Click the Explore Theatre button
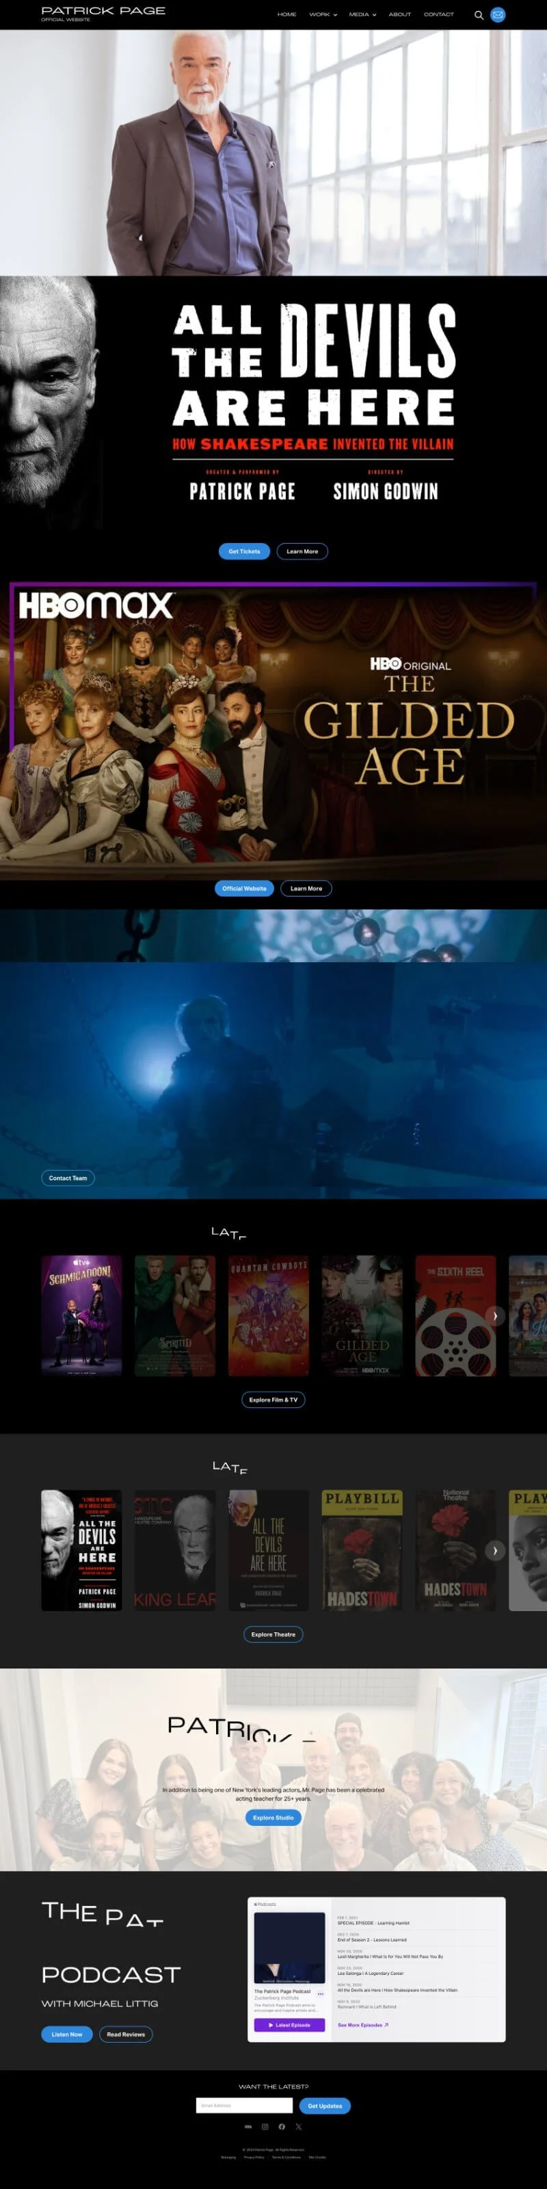Image resolution: width=547 pixels, height=2189 pixels. click(273, 1634)
